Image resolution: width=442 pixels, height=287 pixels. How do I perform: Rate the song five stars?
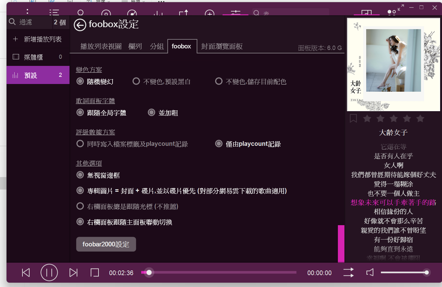420,118
